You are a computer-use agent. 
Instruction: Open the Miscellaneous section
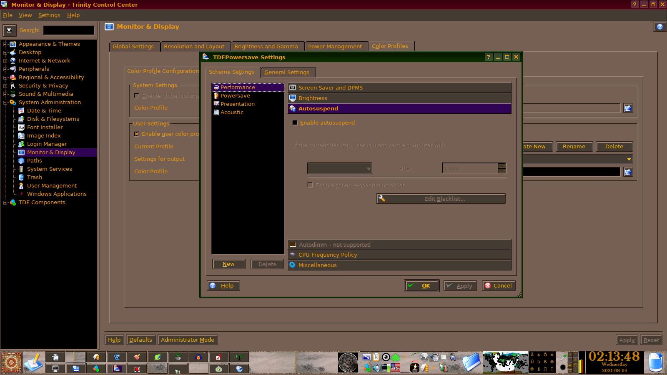399,265
